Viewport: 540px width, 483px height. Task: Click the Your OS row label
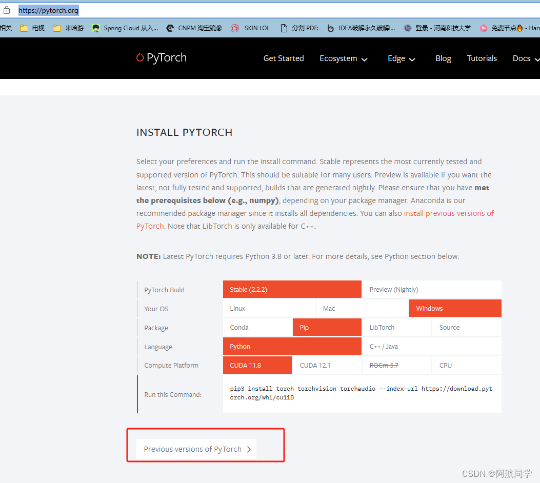pyautogui.click(x=156, y=309)
